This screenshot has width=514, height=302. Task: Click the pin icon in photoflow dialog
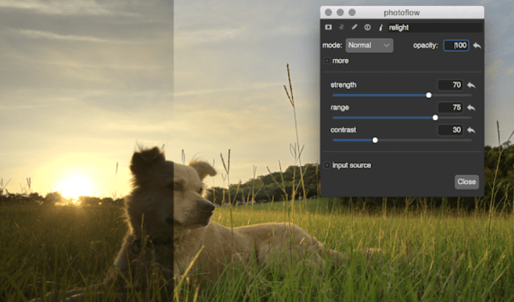tap(341, 27)
